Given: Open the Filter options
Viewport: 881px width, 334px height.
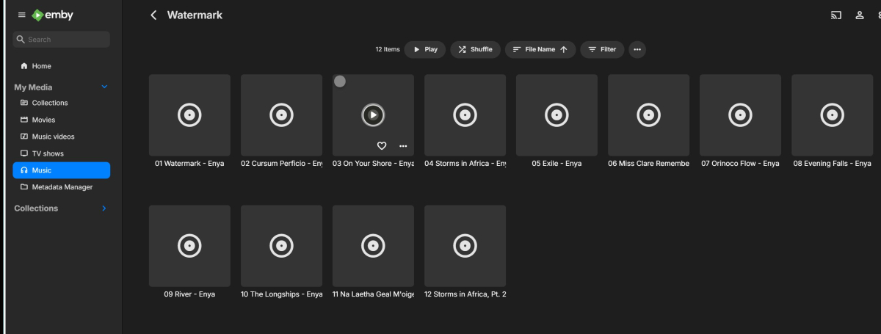Looking at the screenshot, I should click(x=602, y=49).
